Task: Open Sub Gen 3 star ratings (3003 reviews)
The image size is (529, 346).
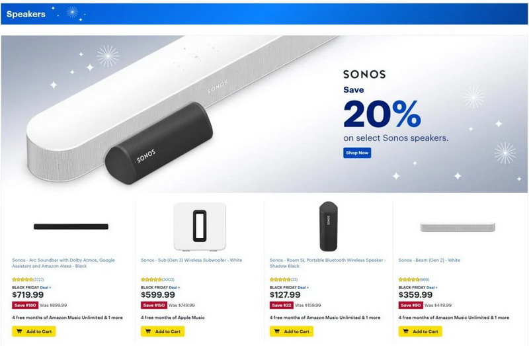Action: 157,280
